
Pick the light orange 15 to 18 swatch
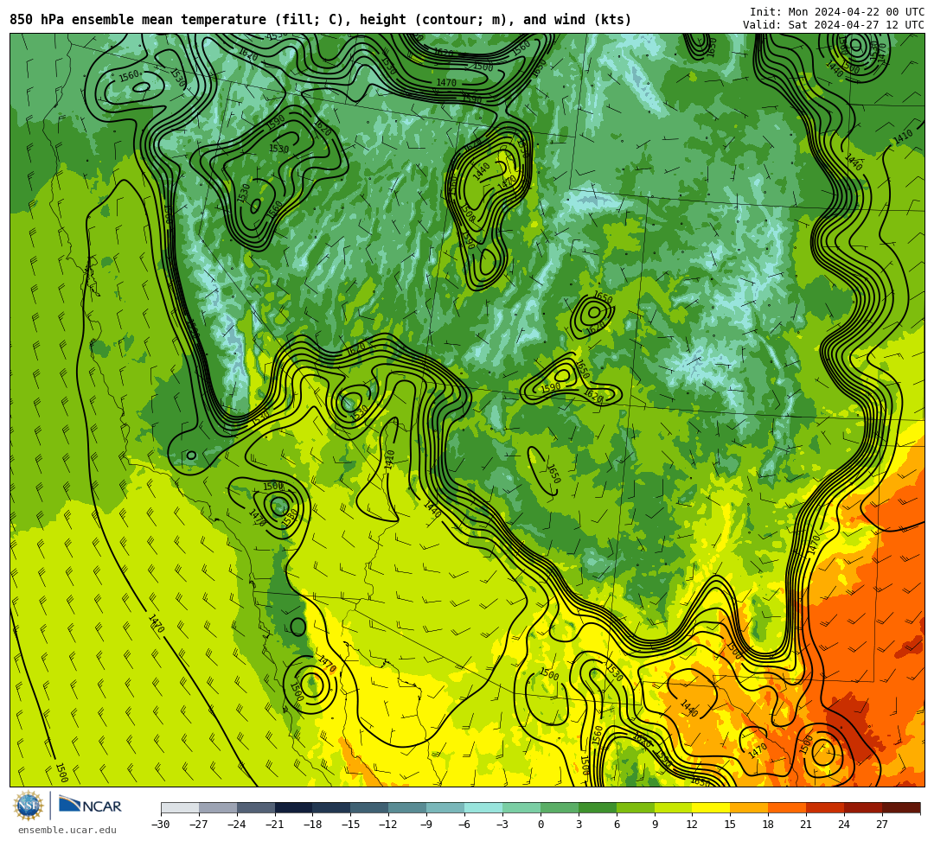pyautogui.click(x=749, y=807)
